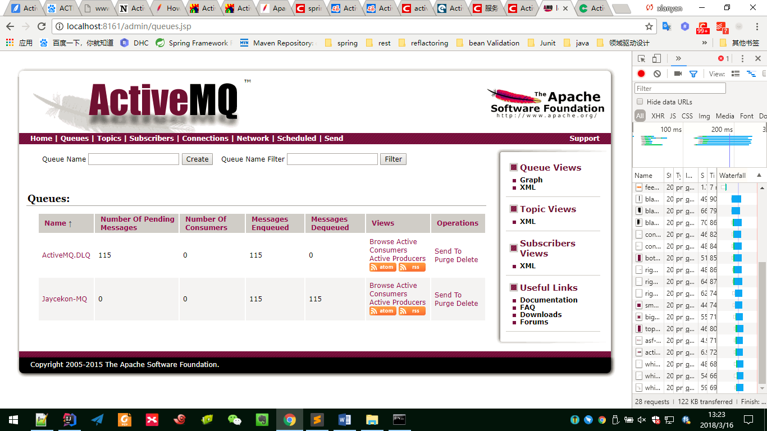Open the spring bookmarks folder

tap(341, 43)
